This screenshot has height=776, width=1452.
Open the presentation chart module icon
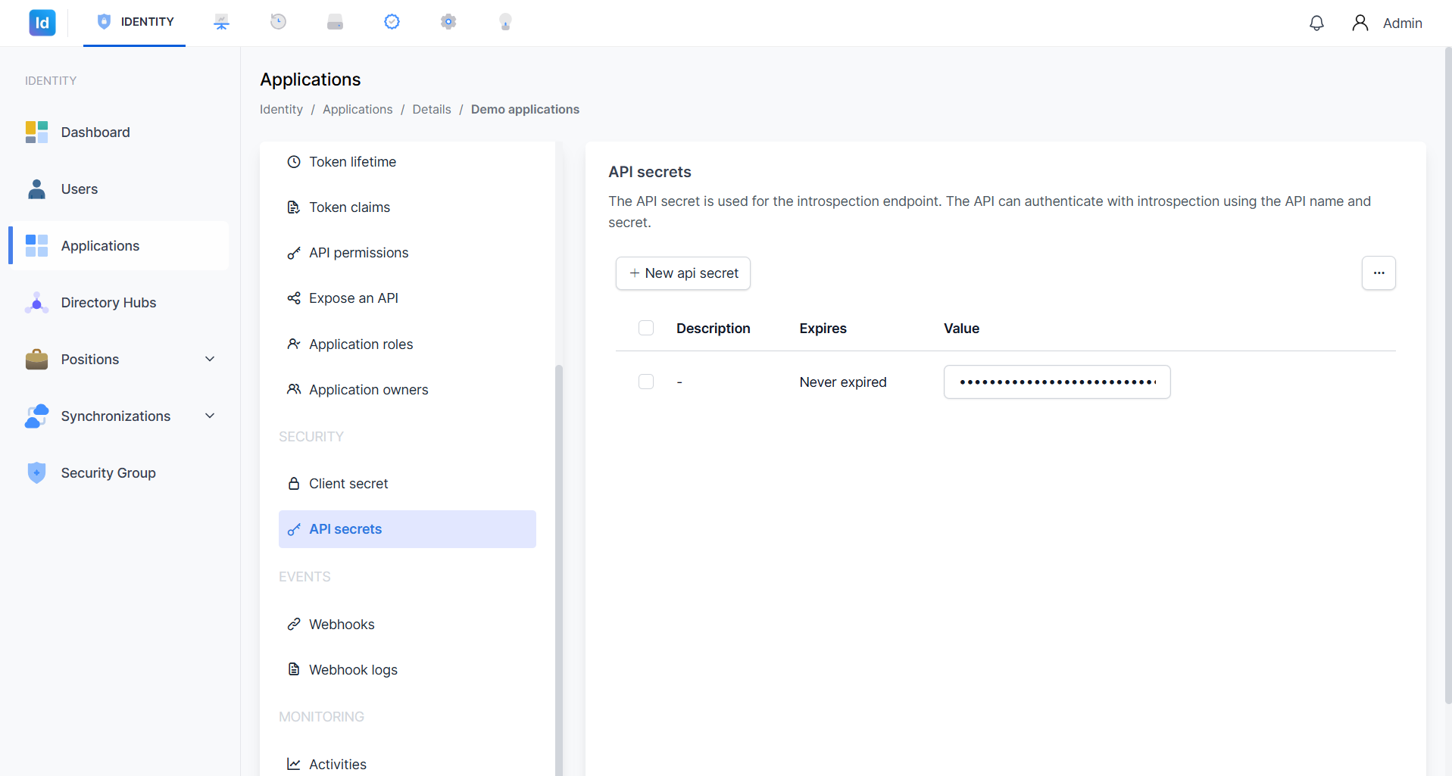click(x=221, y=22)
